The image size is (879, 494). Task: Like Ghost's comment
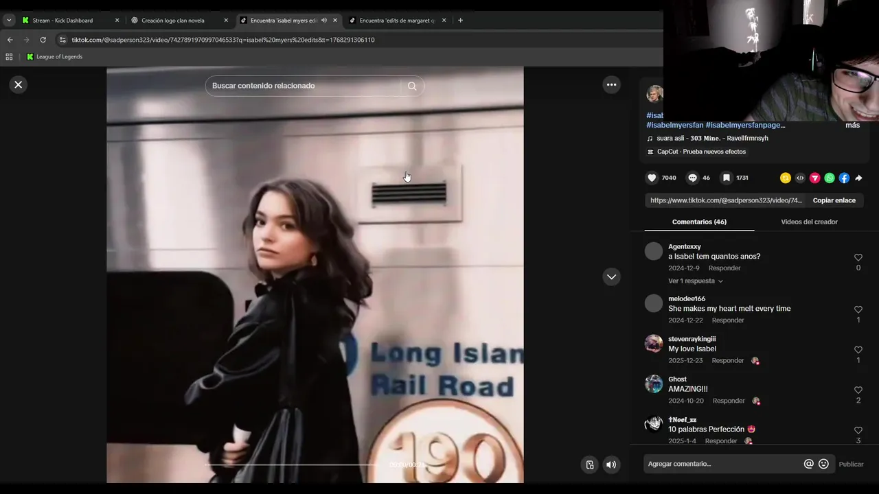[x=858, y=390]
